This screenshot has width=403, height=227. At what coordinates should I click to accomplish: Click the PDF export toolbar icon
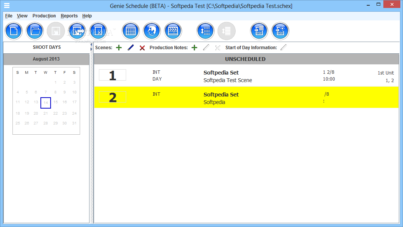click(259, 31)
